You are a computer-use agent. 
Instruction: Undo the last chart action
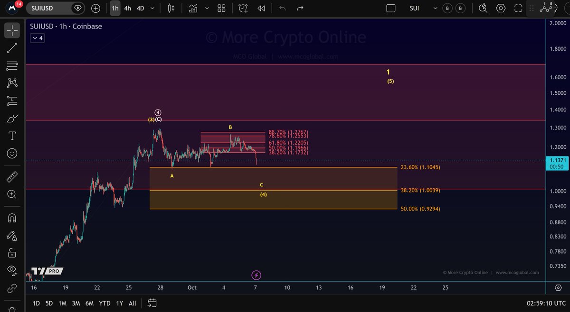[282, 8]
